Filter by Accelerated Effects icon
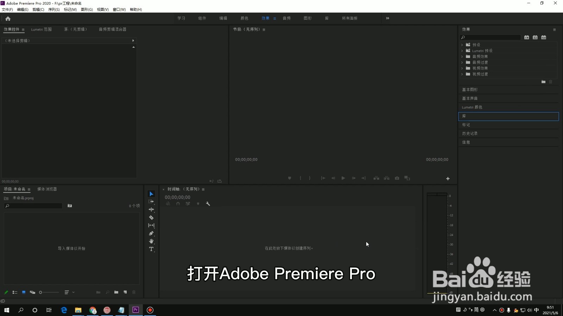Screen dimensions: 563x316 click(x=526, y=38)
